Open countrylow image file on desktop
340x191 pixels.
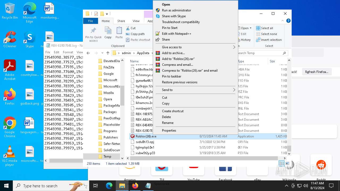click(29, 68)
